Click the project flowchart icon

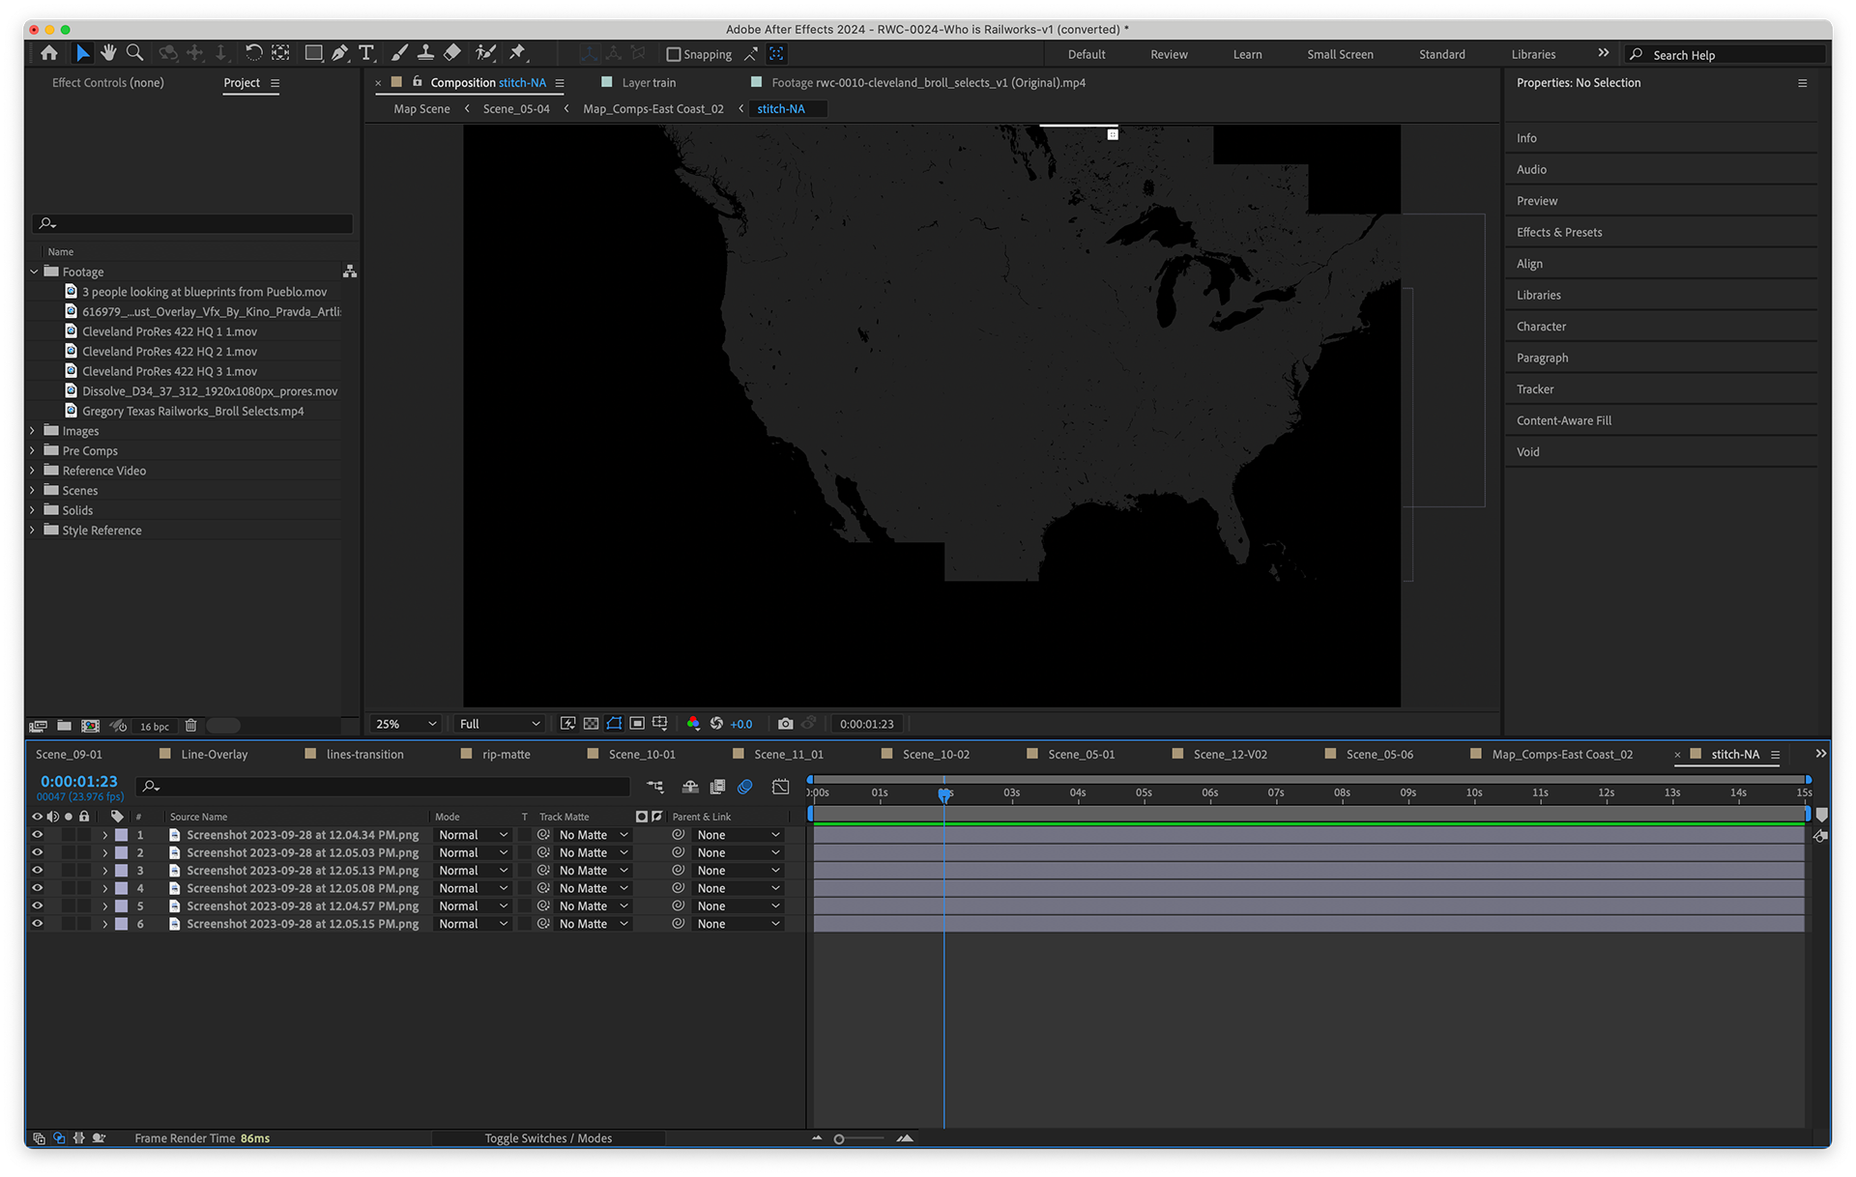click(x=350, y=272)
